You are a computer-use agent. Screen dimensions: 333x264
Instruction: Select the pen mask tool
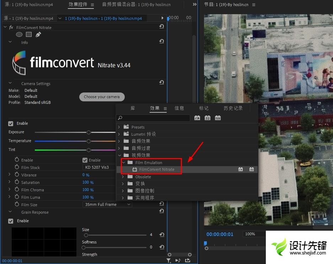click(38, 34)
